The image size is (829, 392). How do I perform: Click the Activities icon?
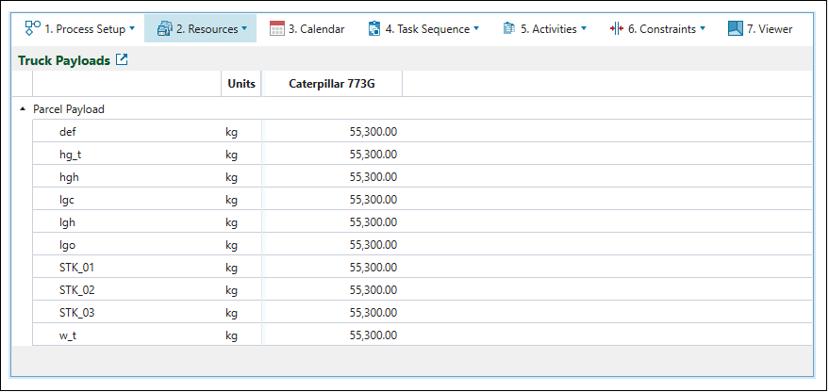click(x=509, y=28)
